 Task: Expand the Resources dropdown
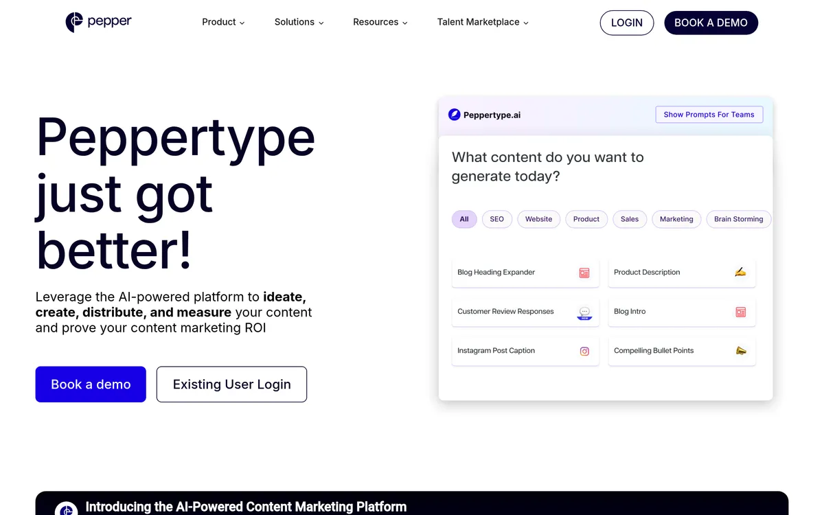click(x=380, y=22)
